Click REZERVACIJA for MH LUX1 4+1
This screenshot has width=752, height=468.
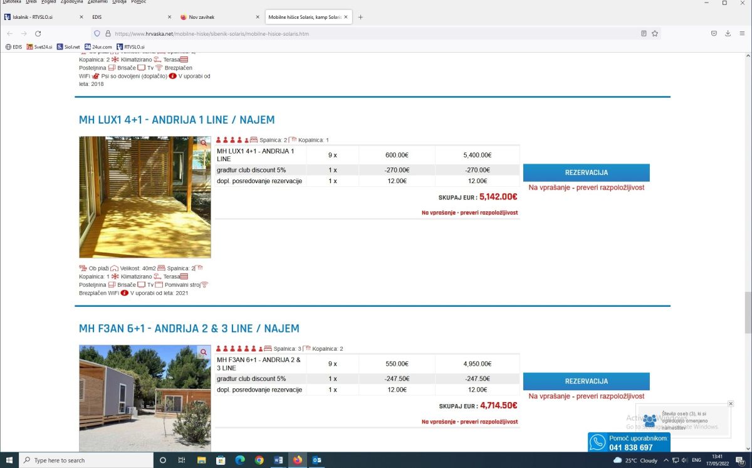[x=586, y=173]
